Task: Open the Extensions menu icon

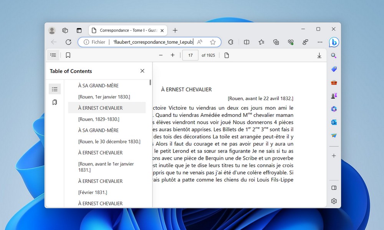Action: [x=231, y=42]
